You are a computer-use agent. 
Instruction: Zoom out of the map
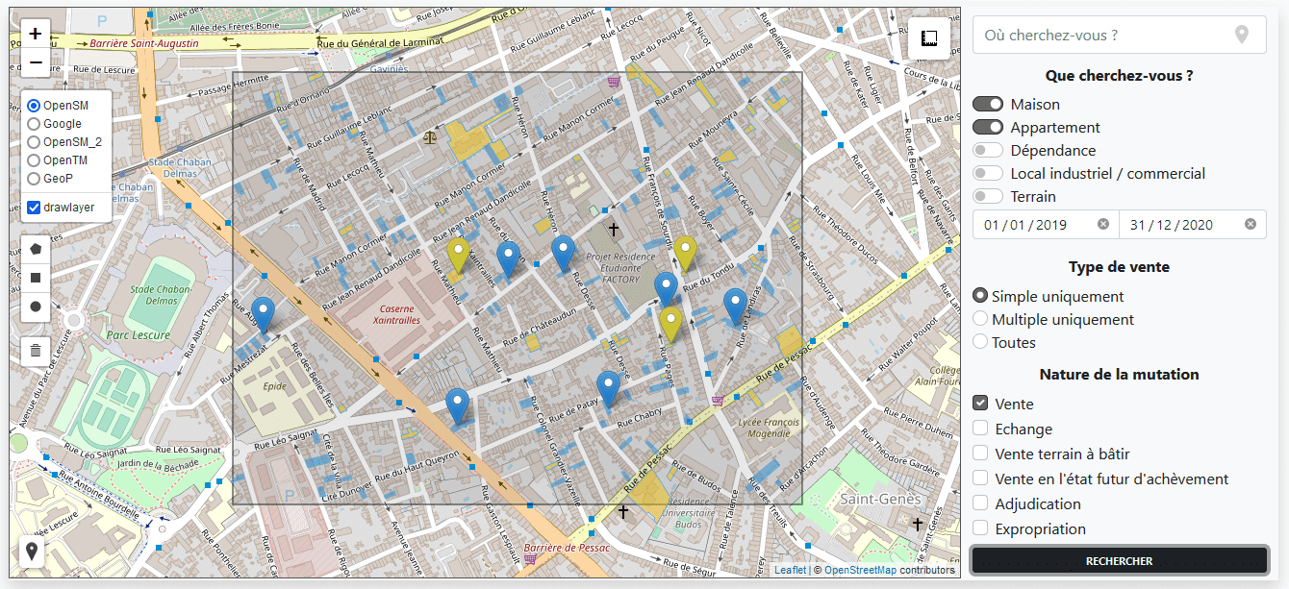[36, 63]
